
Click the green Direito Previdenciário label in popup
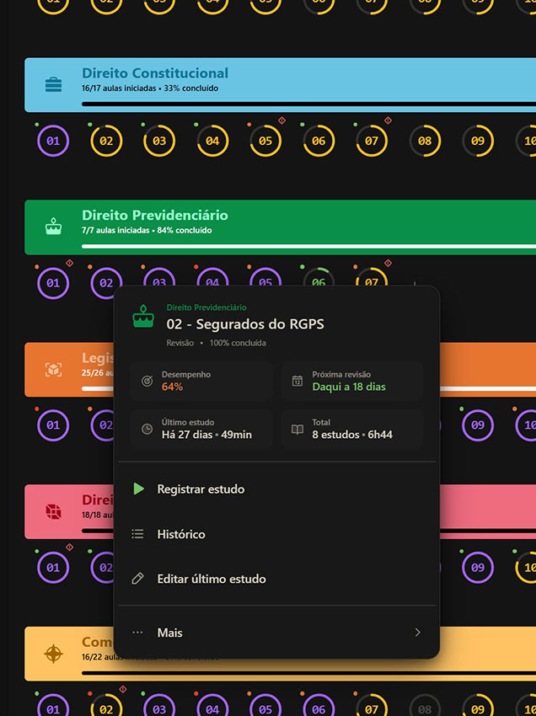(206, 307)
